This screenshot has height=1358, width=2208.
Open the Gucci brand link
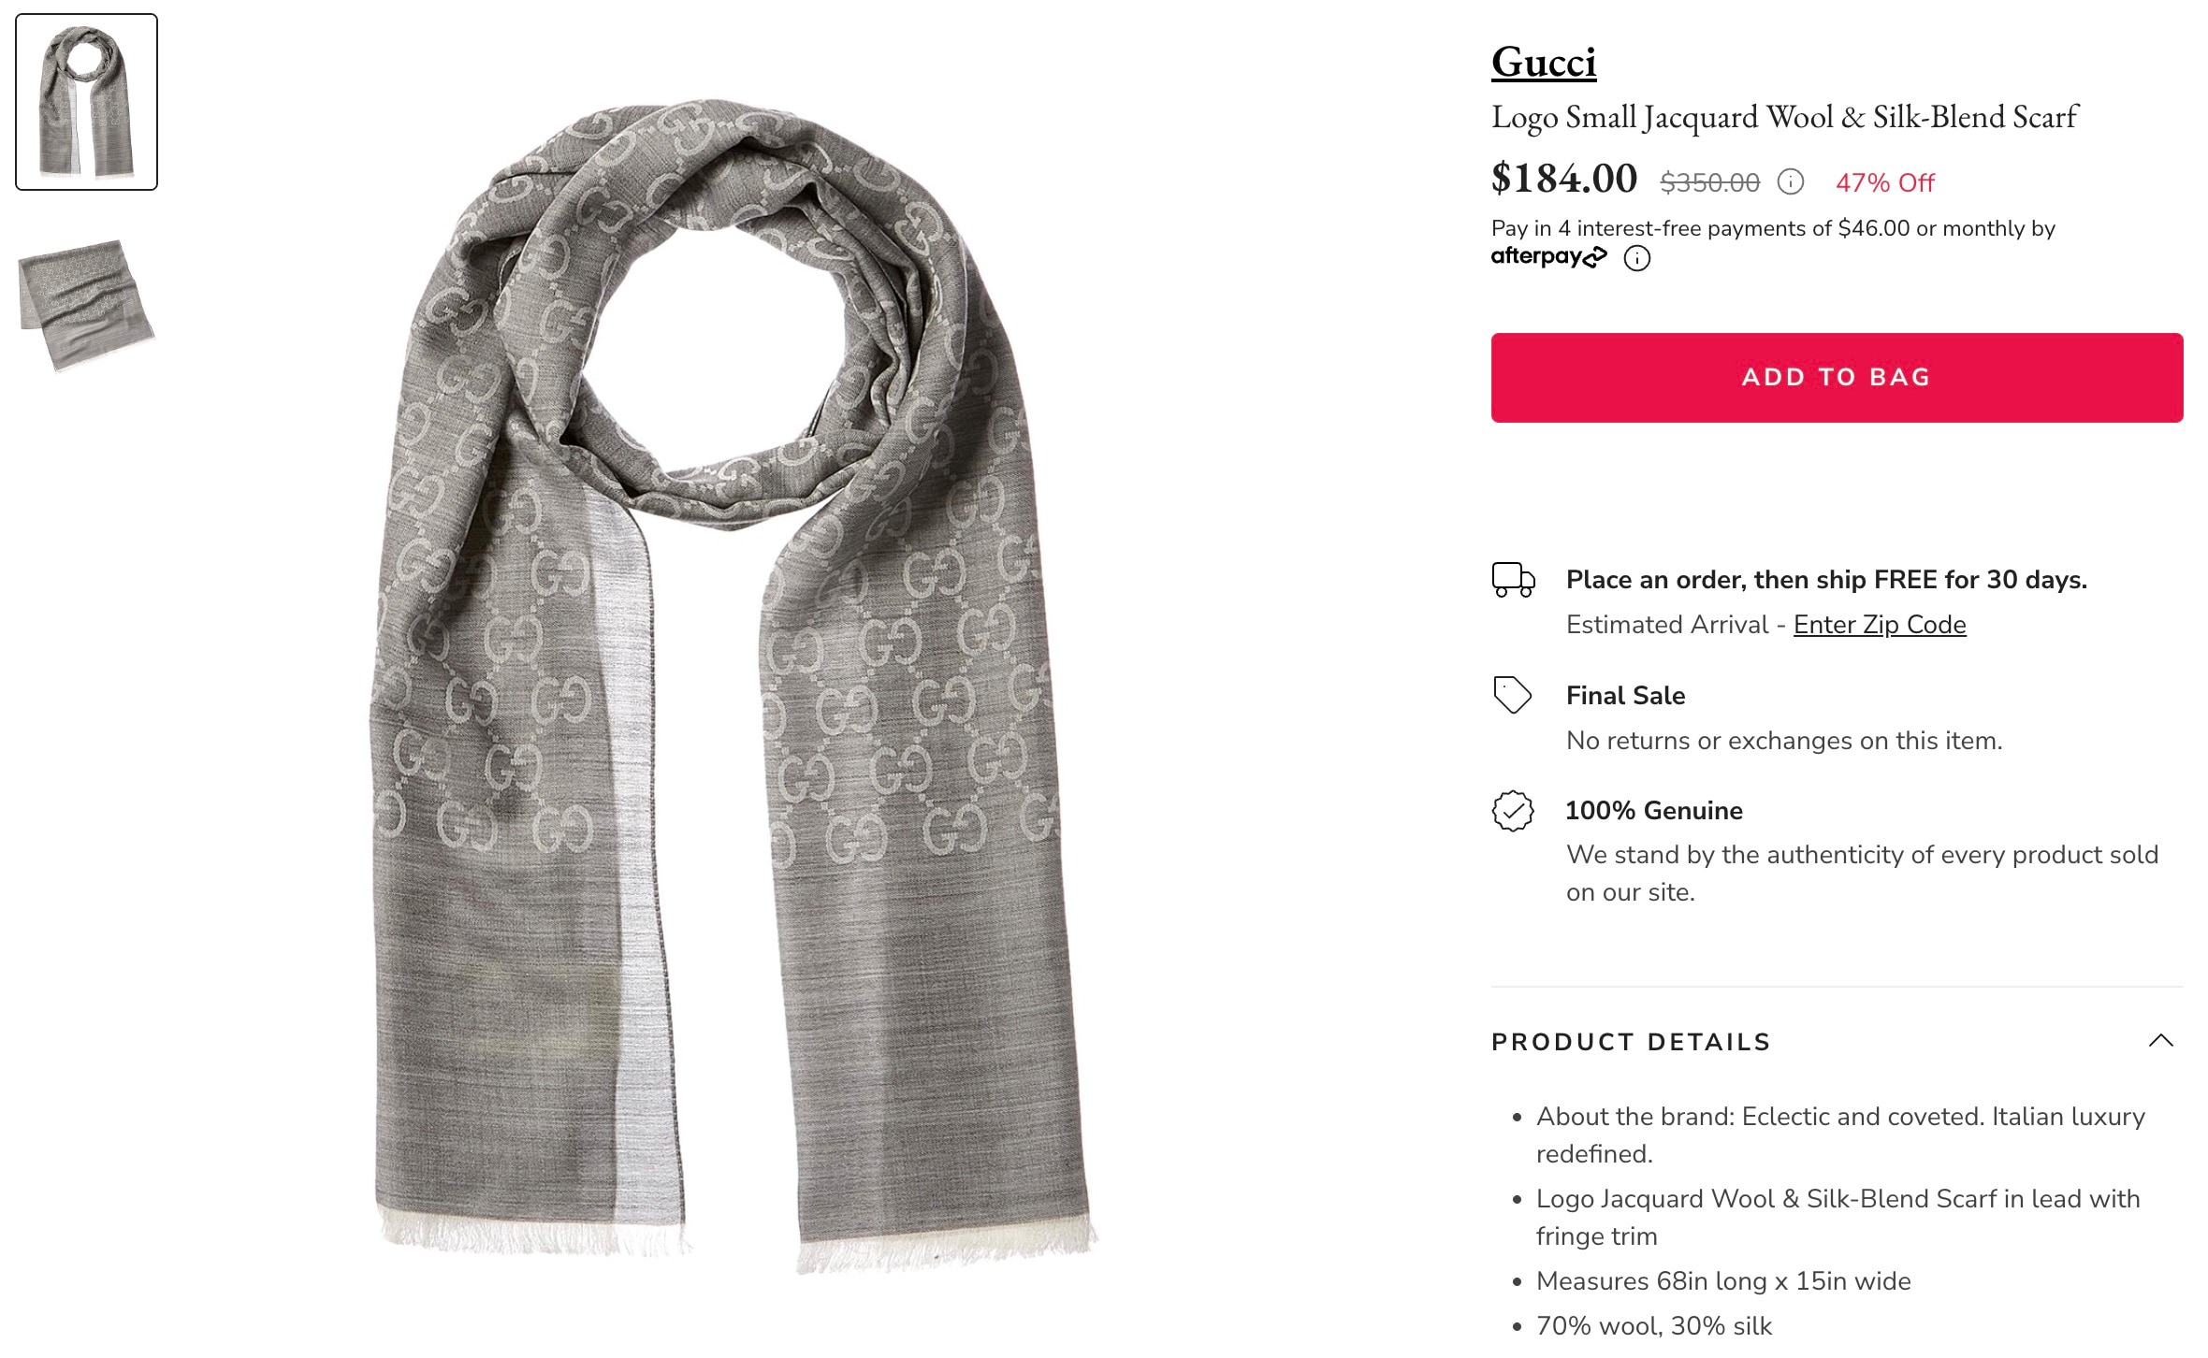(1544, 62)
